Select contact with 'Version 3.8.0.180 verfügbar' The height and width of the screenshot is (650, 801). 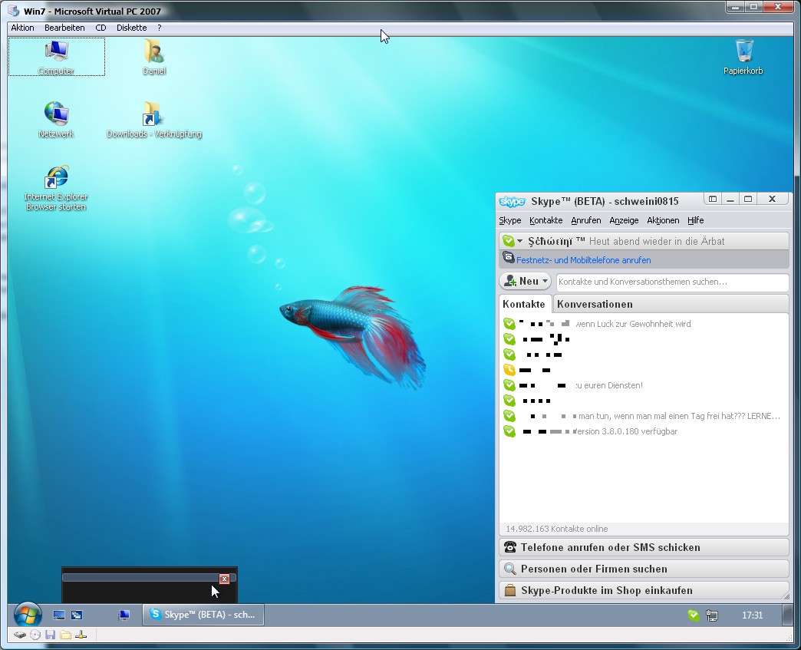[644, 431]
